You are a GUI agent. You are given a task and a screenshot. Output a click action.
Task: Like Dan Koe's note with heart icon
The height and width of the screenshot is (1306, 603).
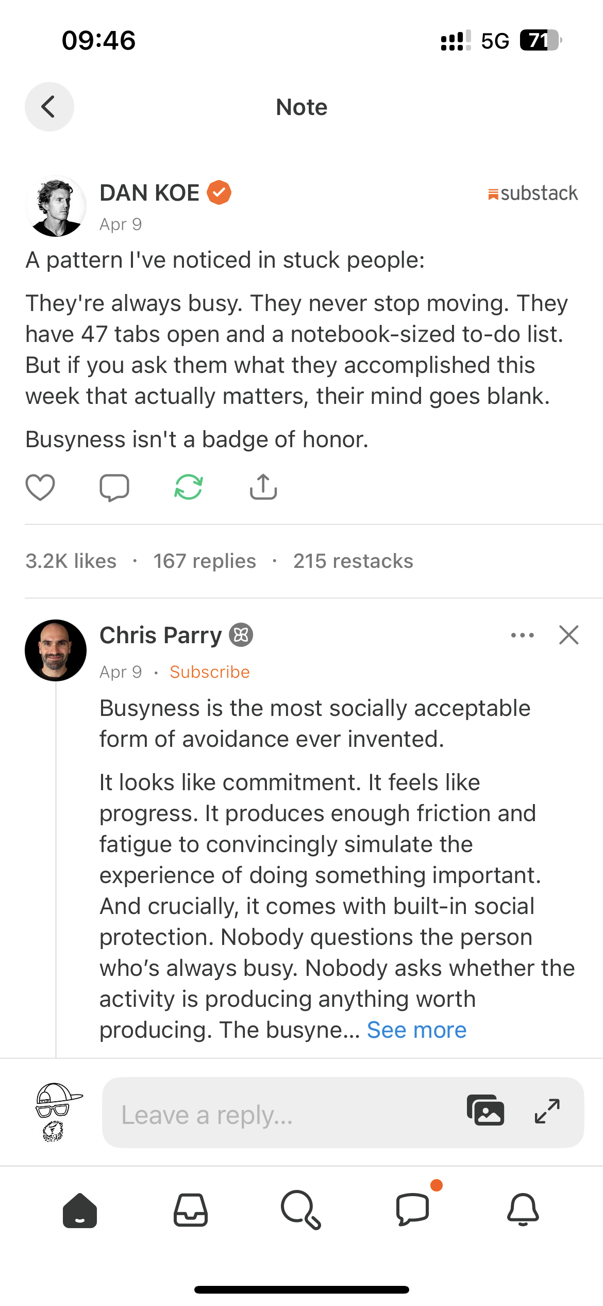[x=40, y=487]
